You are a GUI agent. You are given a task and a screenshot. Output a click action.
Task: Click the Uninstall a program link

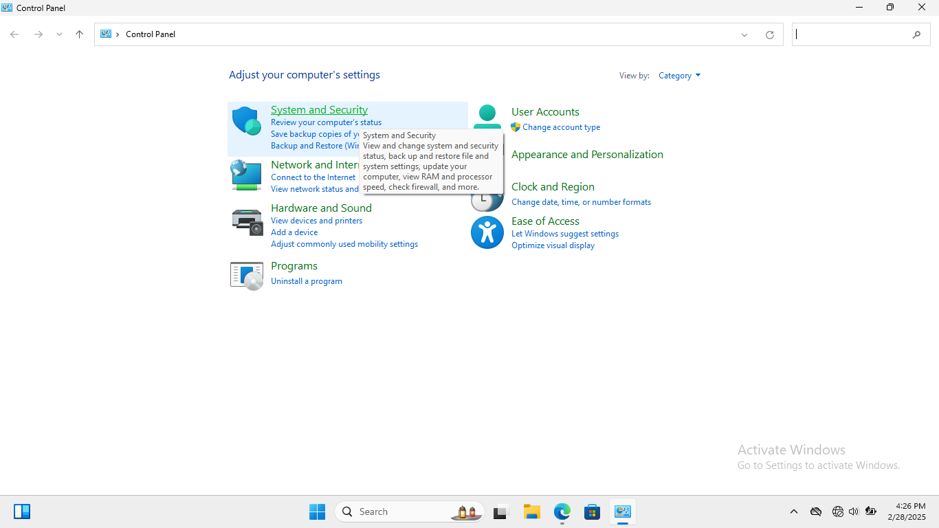(x=307, y=281)
